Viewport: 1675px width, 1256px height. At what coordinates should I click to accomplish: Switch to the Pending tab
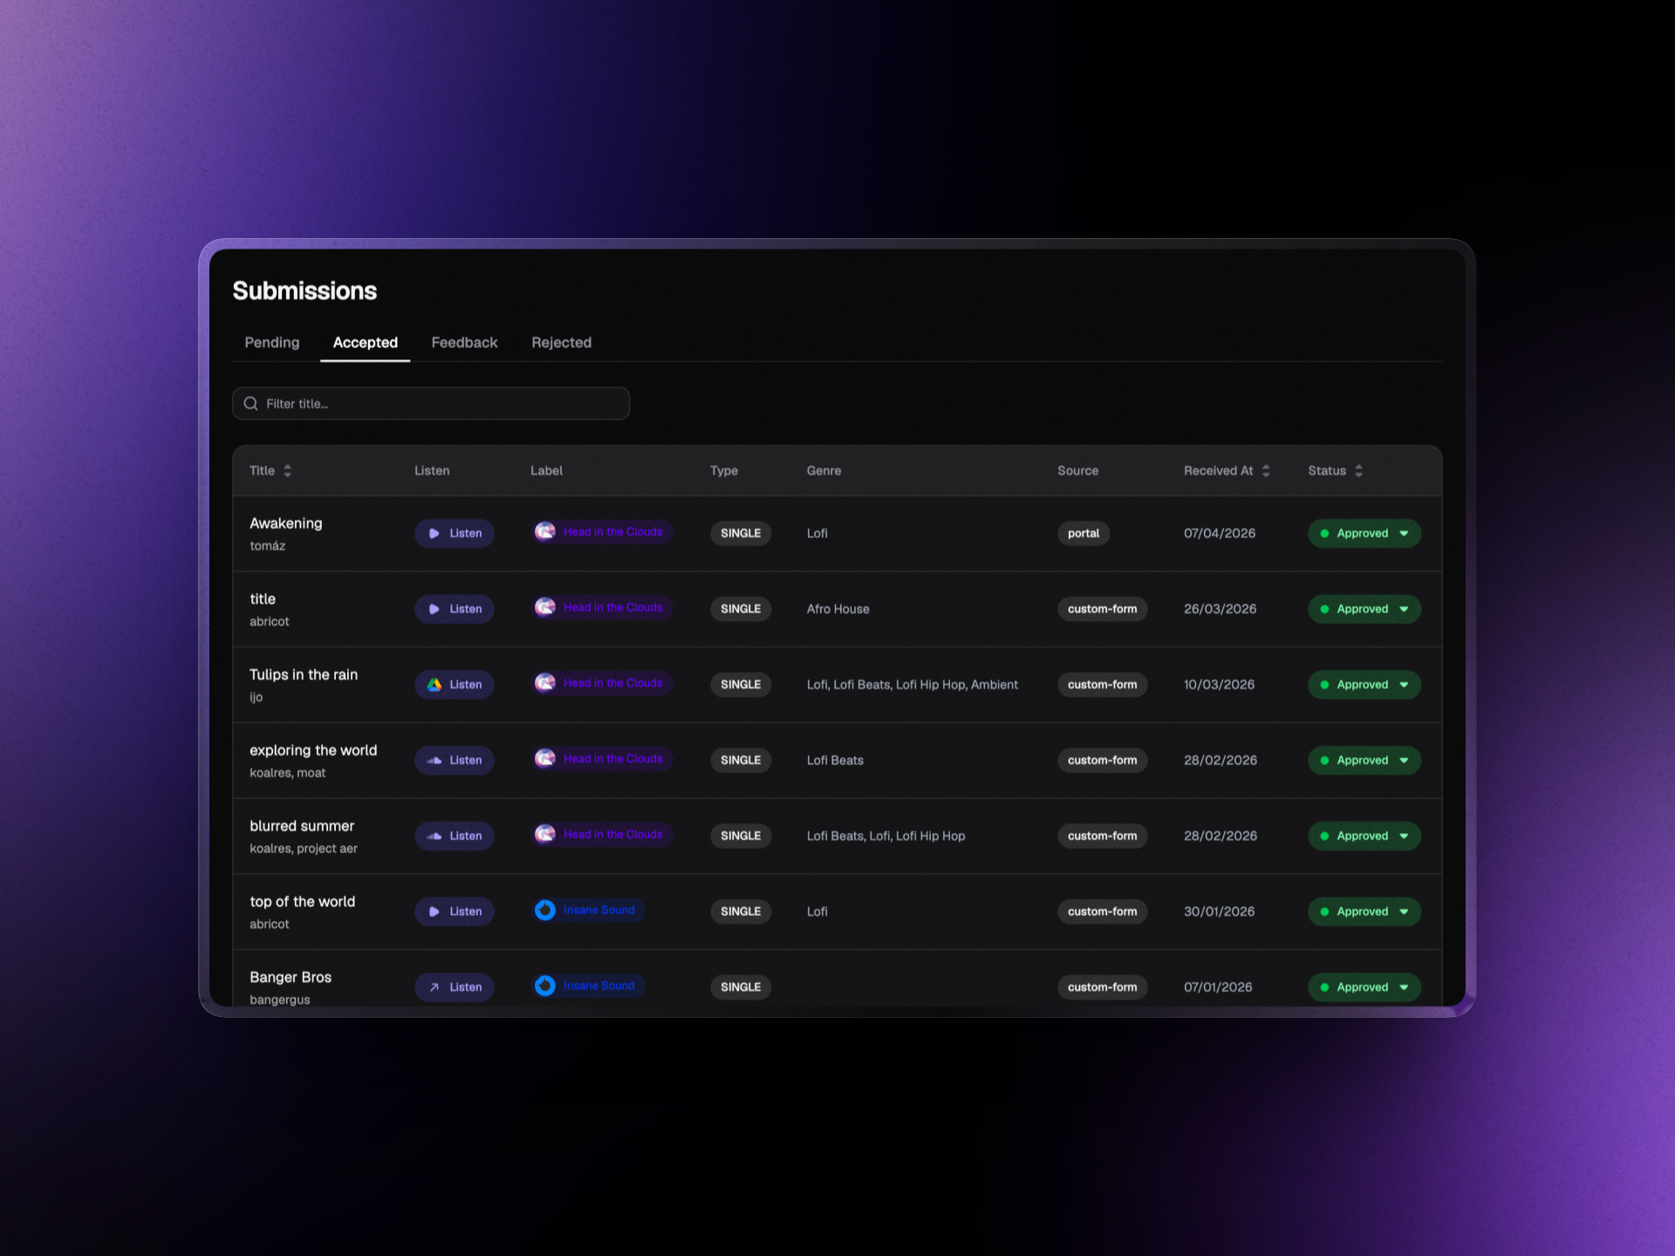click(272, 343)
